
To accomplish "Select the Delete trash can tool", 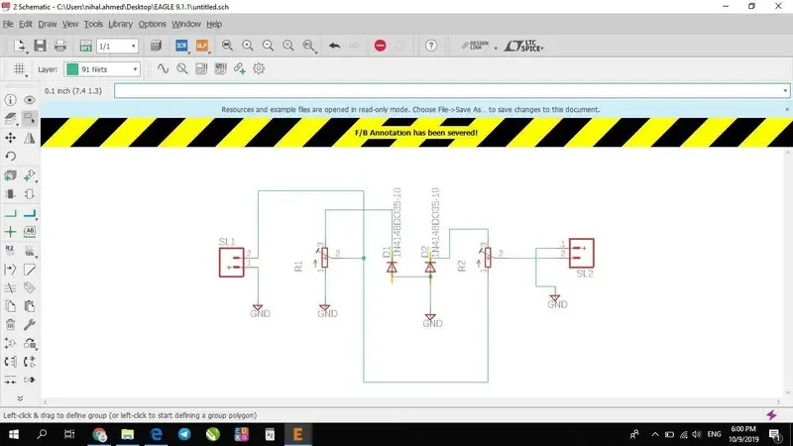I will [10, 324].
